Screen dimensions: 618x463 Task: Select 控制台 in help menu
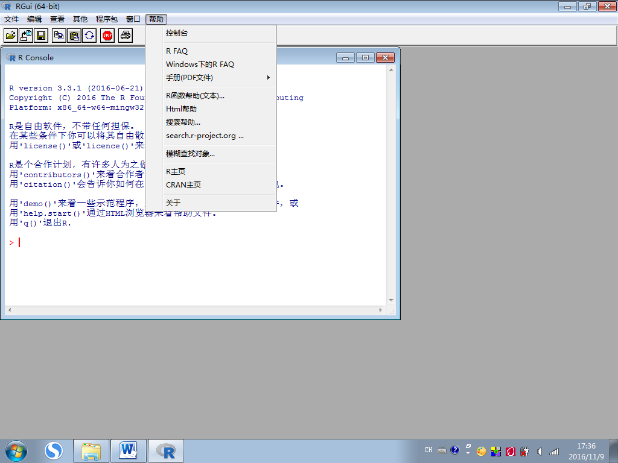(x=211, y=33)
